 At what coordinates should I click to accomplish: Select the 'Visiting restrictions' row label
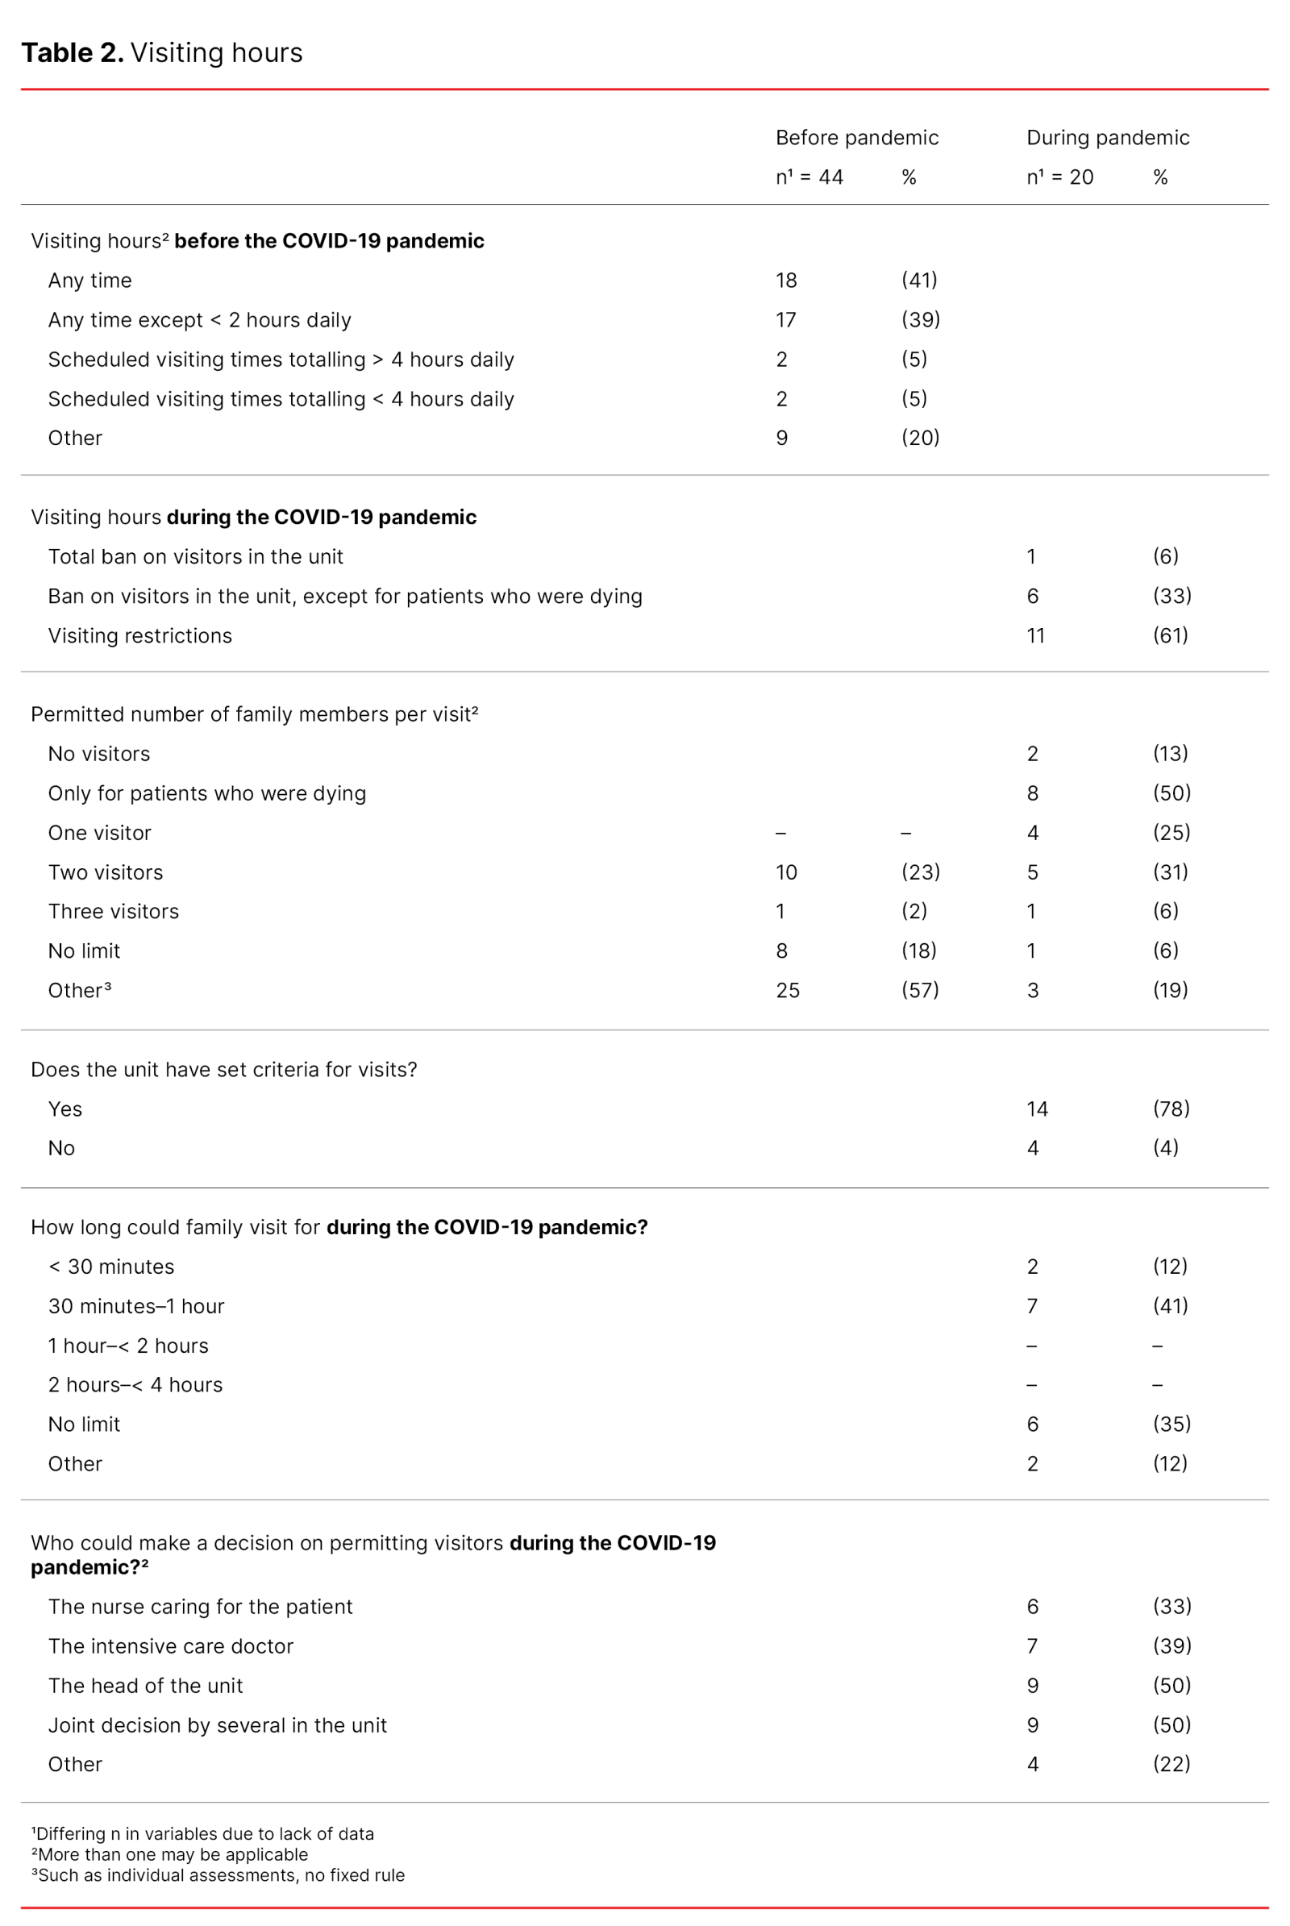[139, 636]
